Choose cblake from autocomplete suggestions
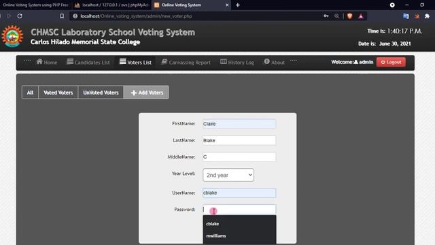This screenshot has width=435, height=245. click(x=239, y=224)
